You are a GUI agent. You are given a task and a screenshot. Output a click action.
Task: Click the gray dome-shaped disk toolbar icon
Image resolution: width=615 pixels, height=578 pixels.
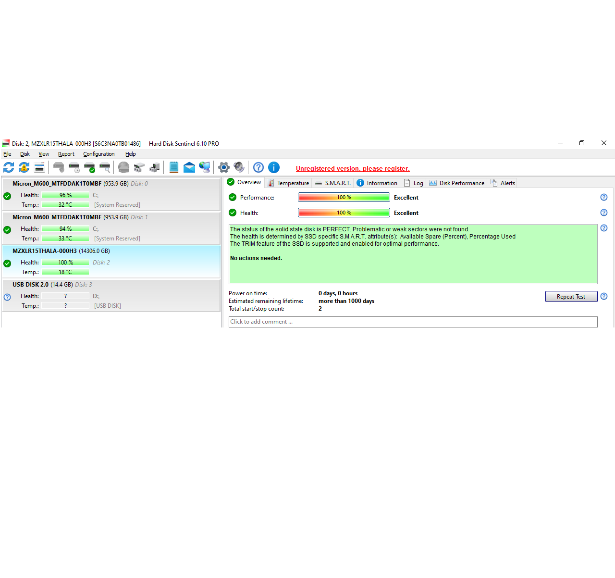pos(124,167)
